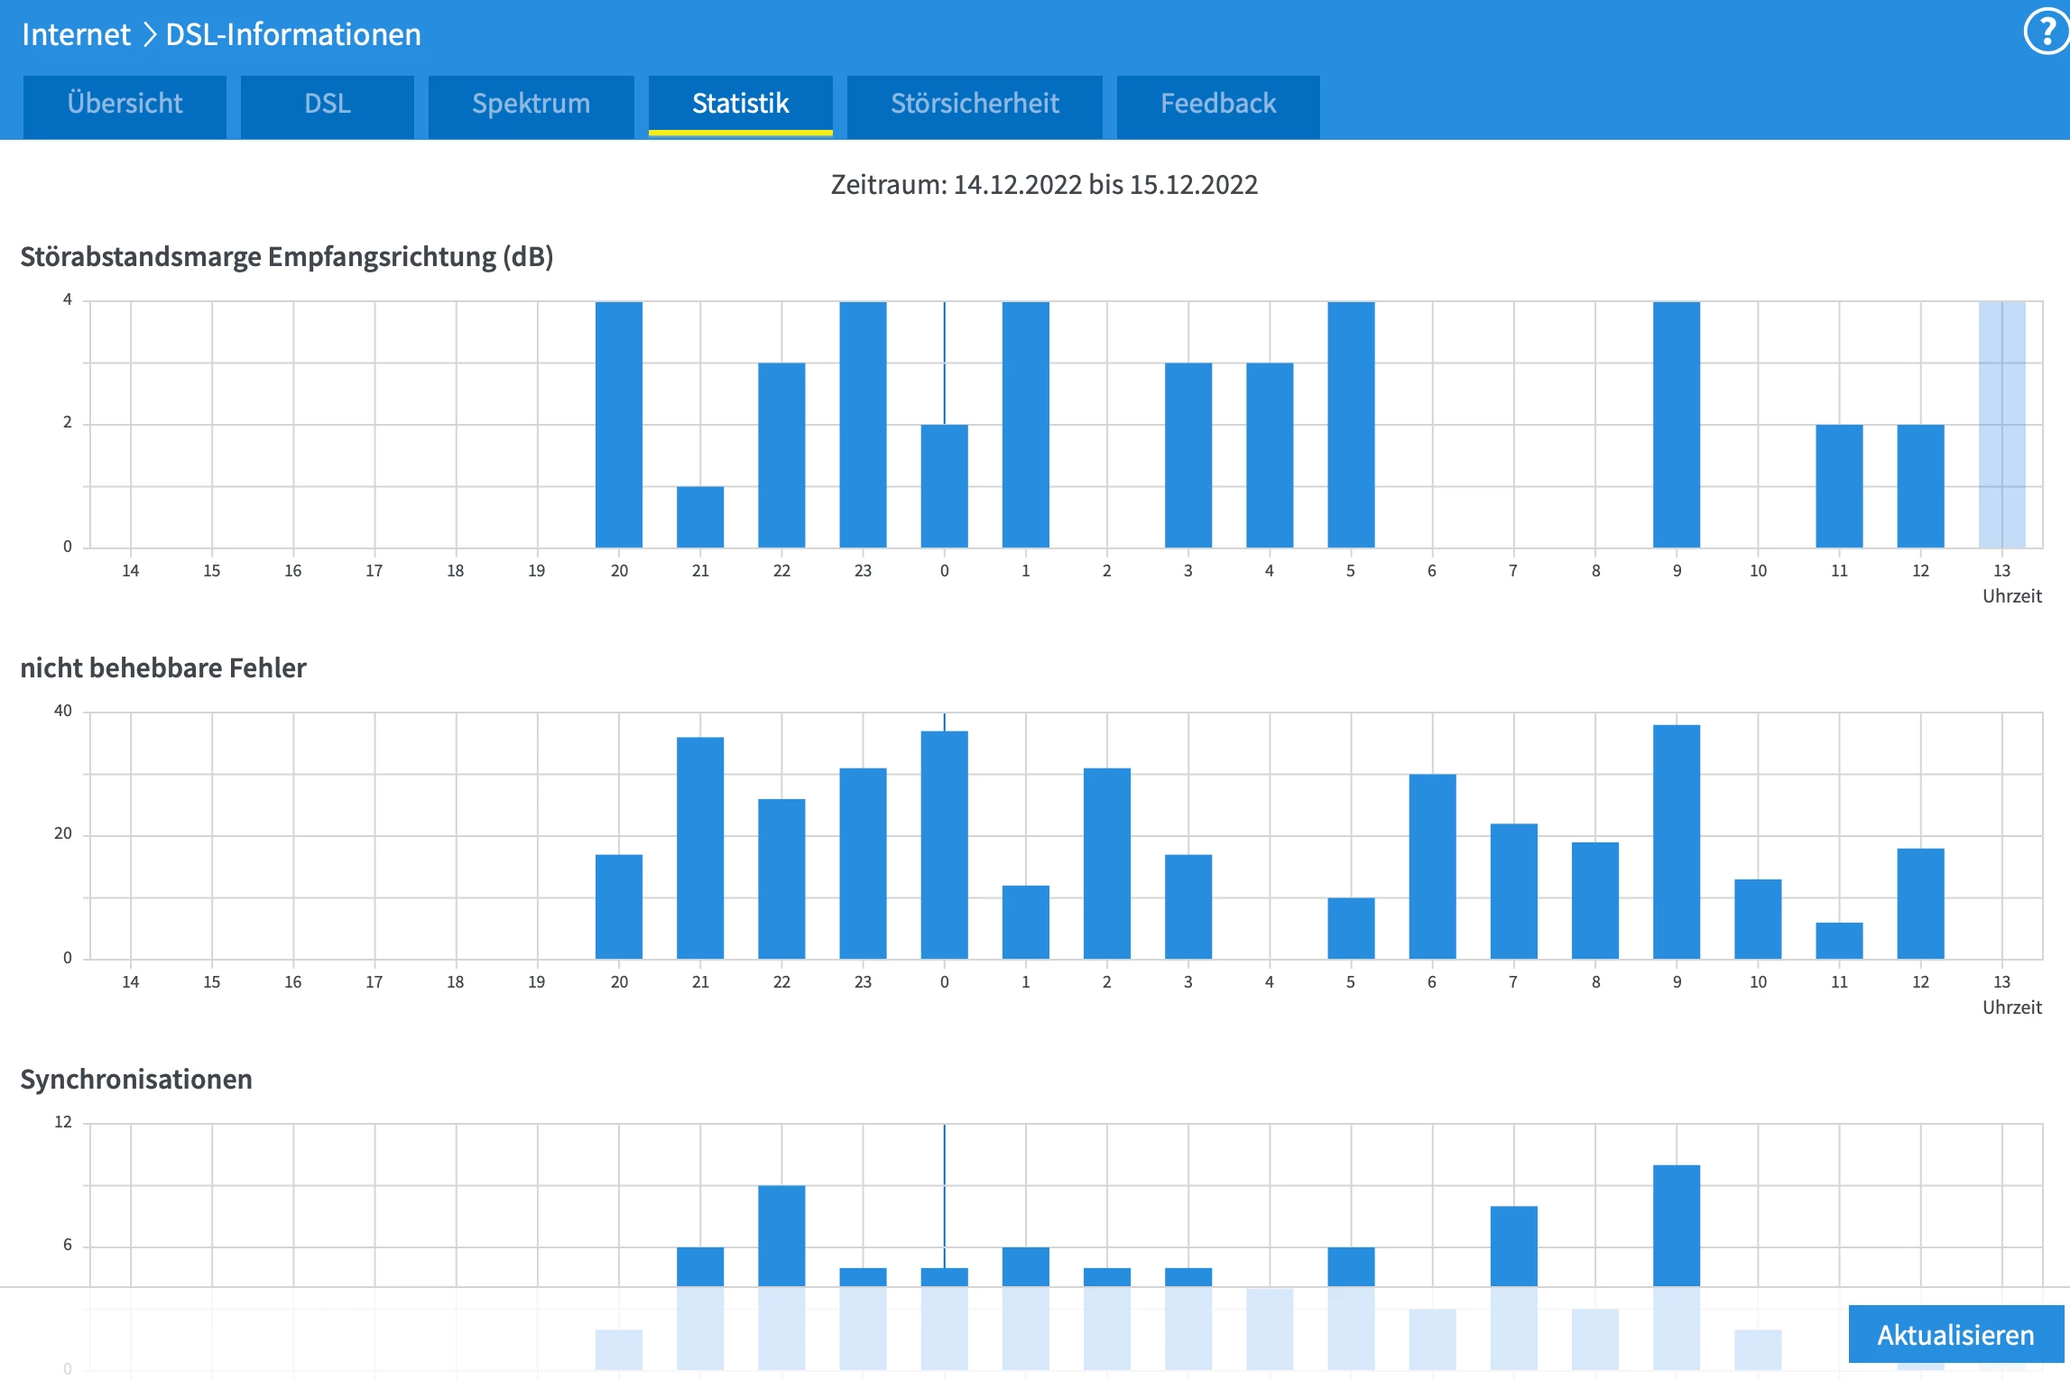Open the DSL tab
The height and width of the screenshot is (1380, 2070).
(327, 105)
